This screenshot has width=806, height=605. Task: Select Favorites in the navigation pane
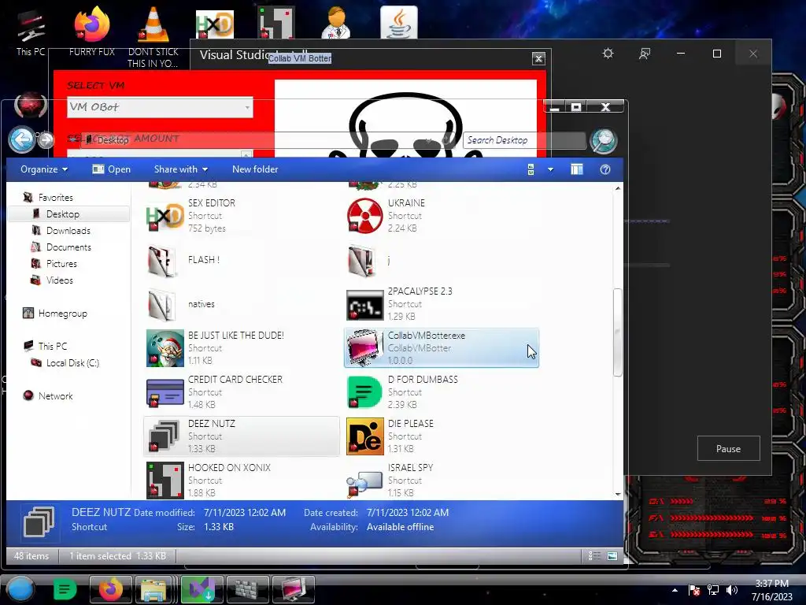(55, 198)
